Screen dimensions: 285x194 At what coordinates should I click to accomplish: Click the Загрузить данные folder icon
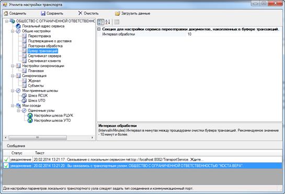click(x=118, y=14)
